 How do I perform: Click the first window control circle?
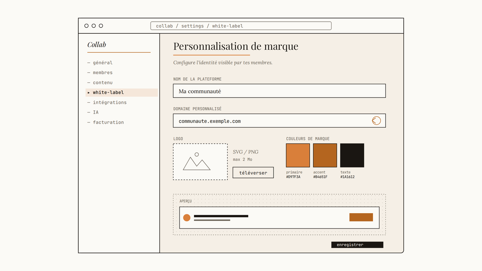tap(86, 26)
